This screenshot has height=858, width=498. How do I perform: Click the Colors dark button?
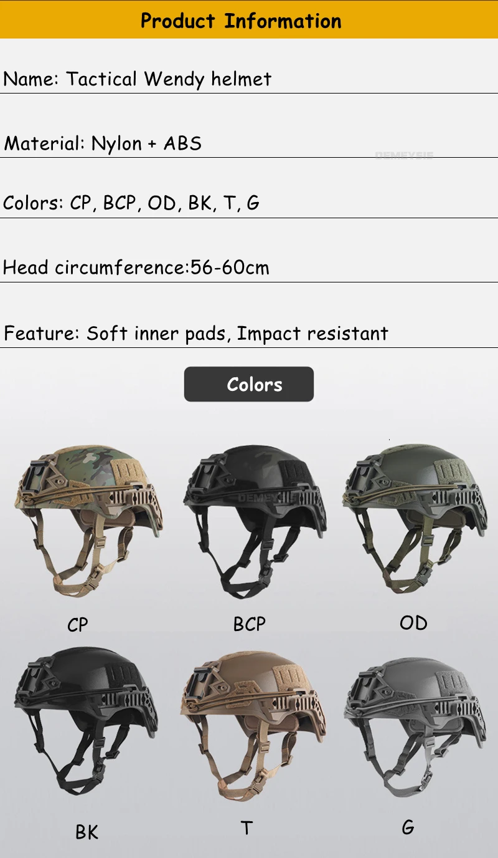pos(249,384)
